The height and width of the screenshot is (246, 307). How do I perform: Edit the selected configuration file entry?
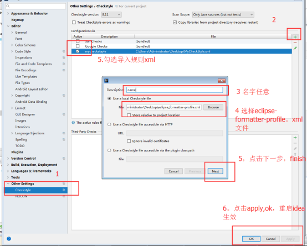point(295,48)
